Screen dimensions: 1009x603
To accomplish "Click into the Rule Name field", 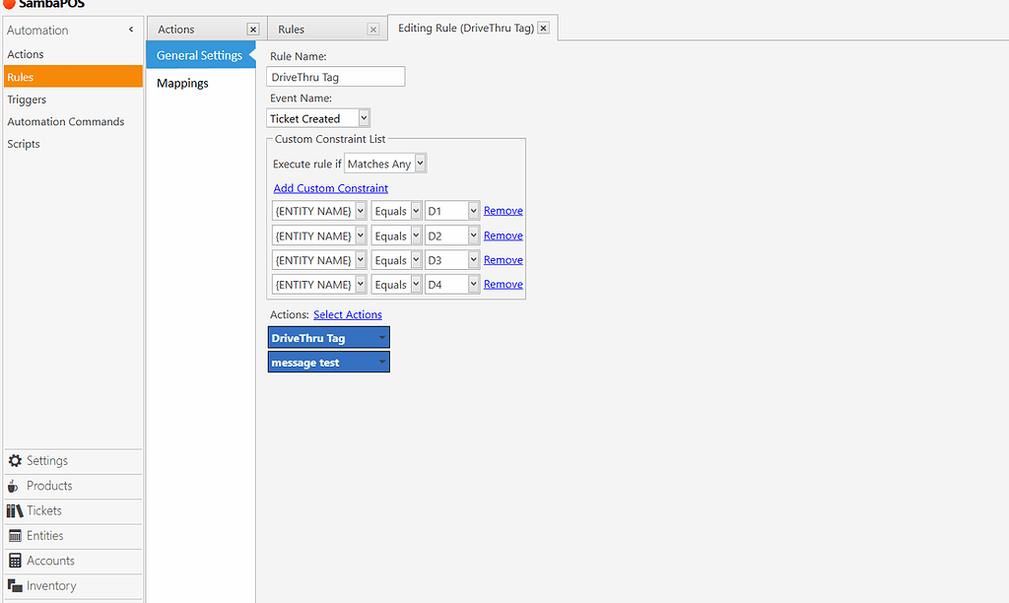I will click(335, 77).
